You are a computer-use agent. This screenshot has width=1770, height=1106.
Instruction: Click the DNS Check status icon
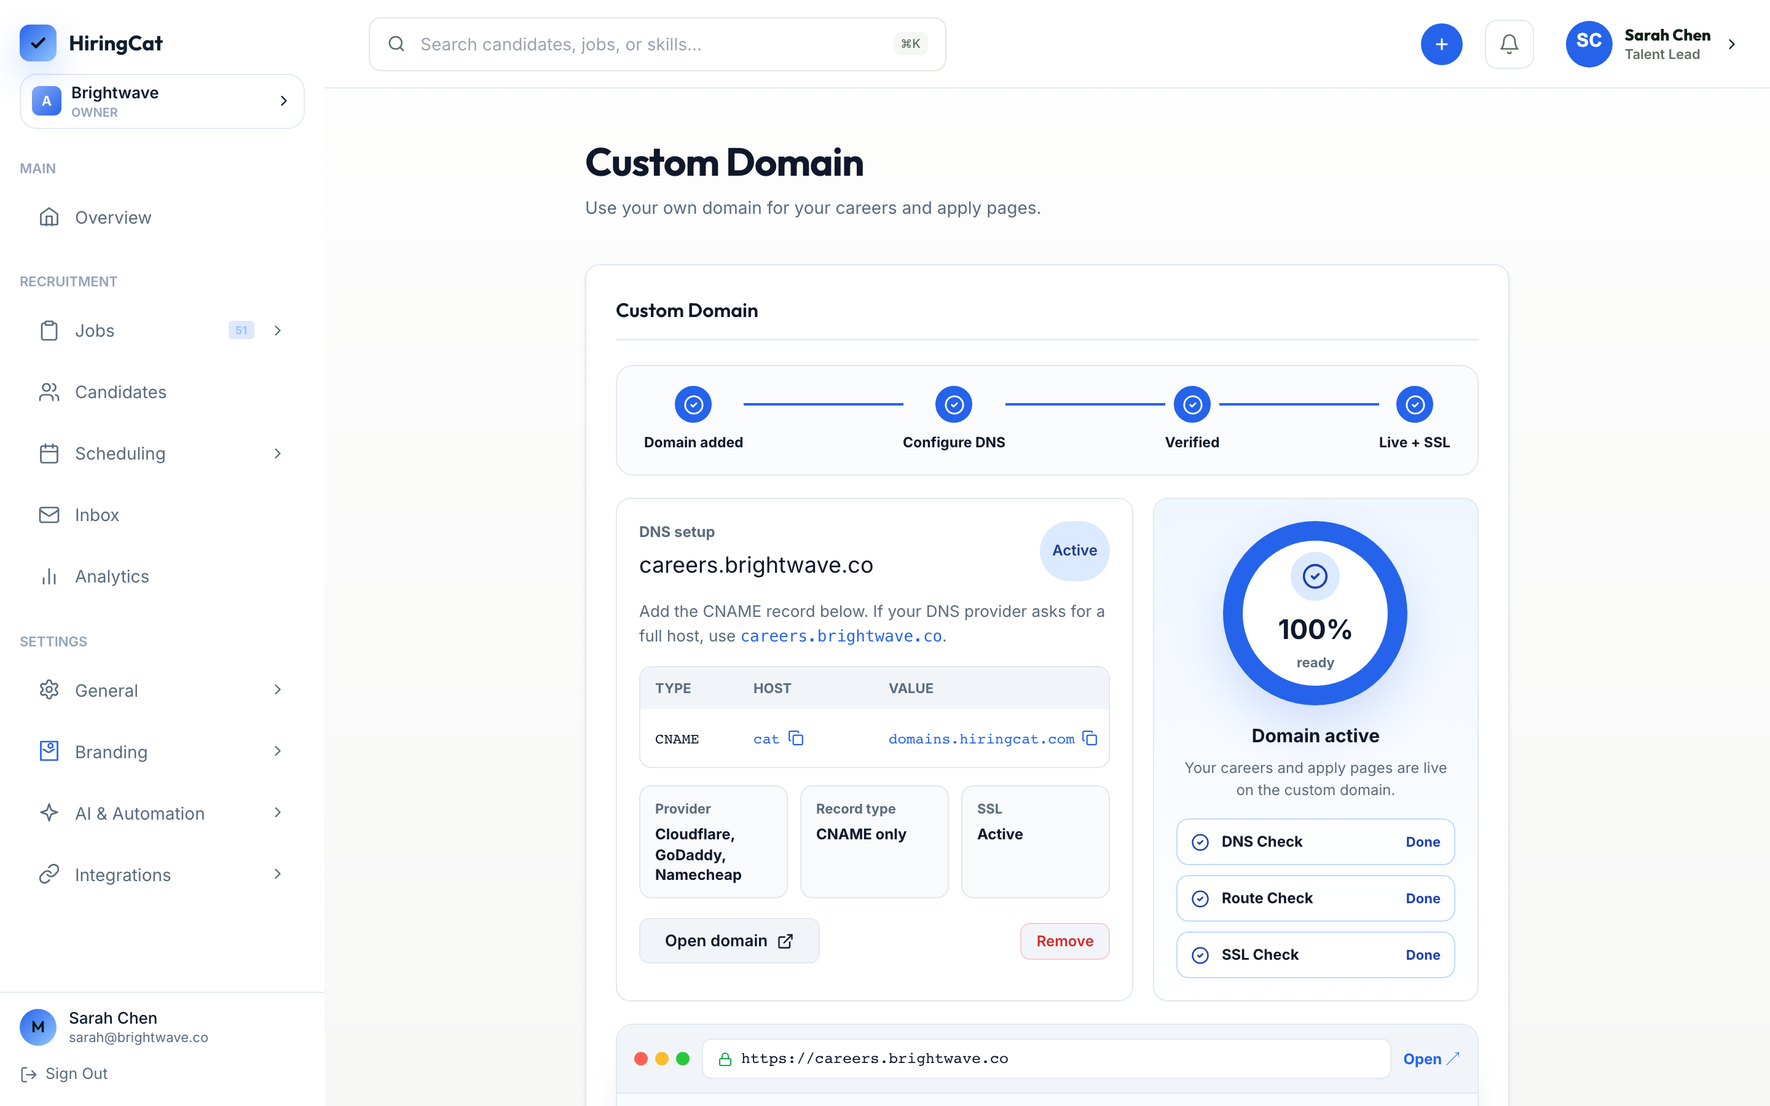1200,842
